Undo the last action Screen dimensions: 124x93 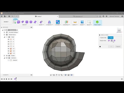pyautogui.click(x=12, y=16)
